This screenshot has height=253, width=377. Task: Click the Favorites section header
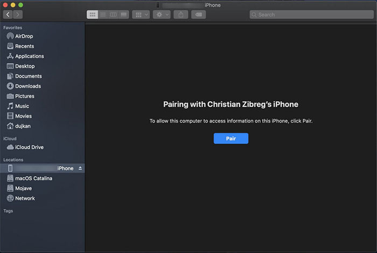click(x=12, y=28)
